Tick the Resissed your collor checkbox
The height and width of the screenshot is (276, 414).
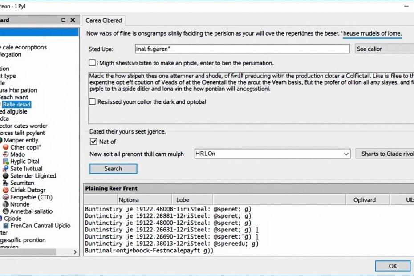coord(93,101)
